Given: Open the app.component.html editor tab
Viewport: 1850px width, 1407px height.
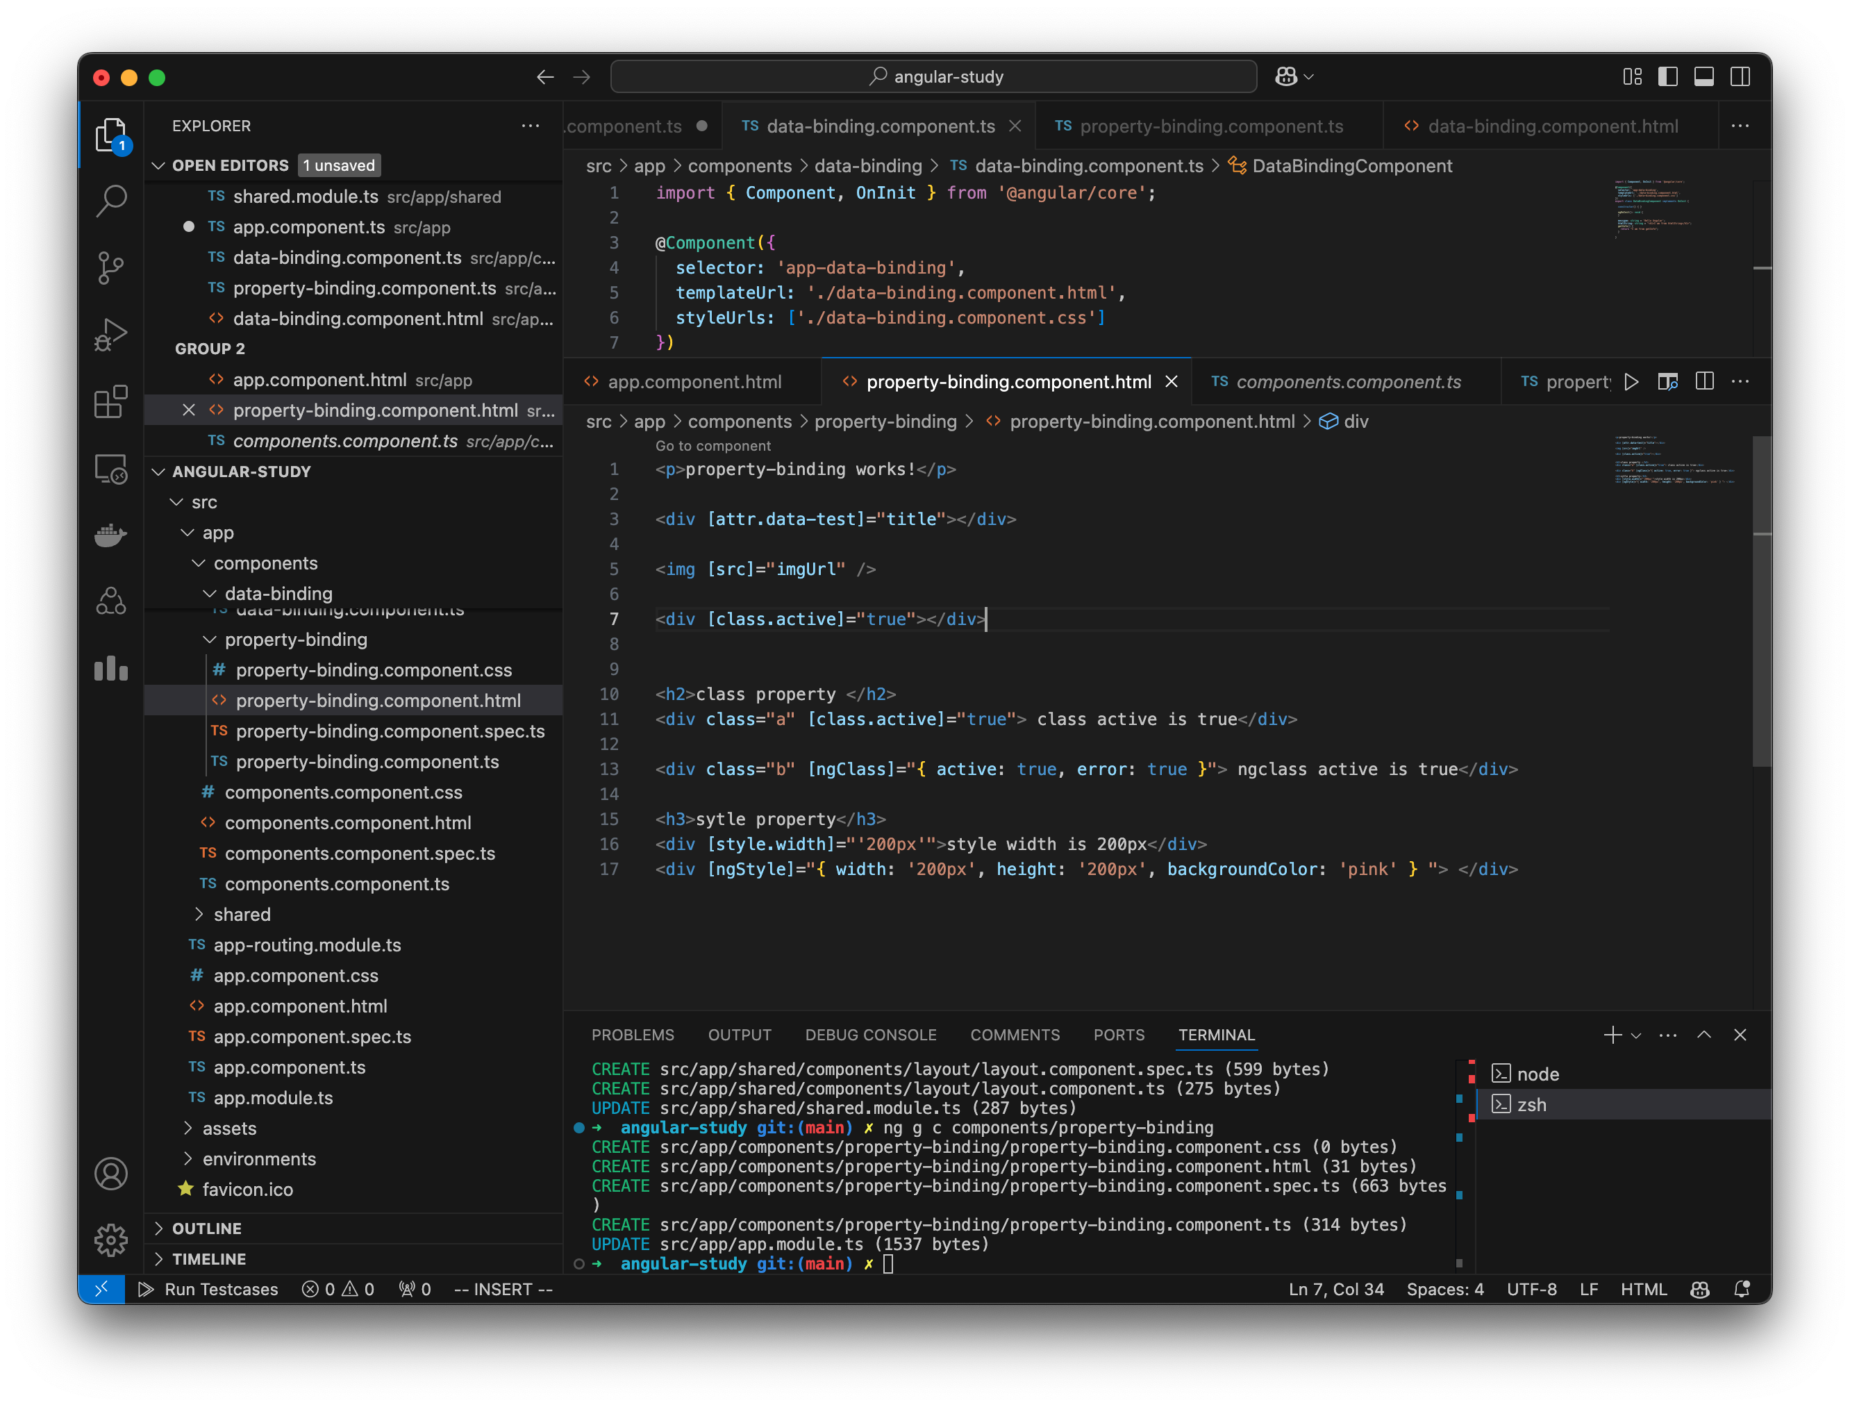Looking at the screenshot, I should [695, 381].
